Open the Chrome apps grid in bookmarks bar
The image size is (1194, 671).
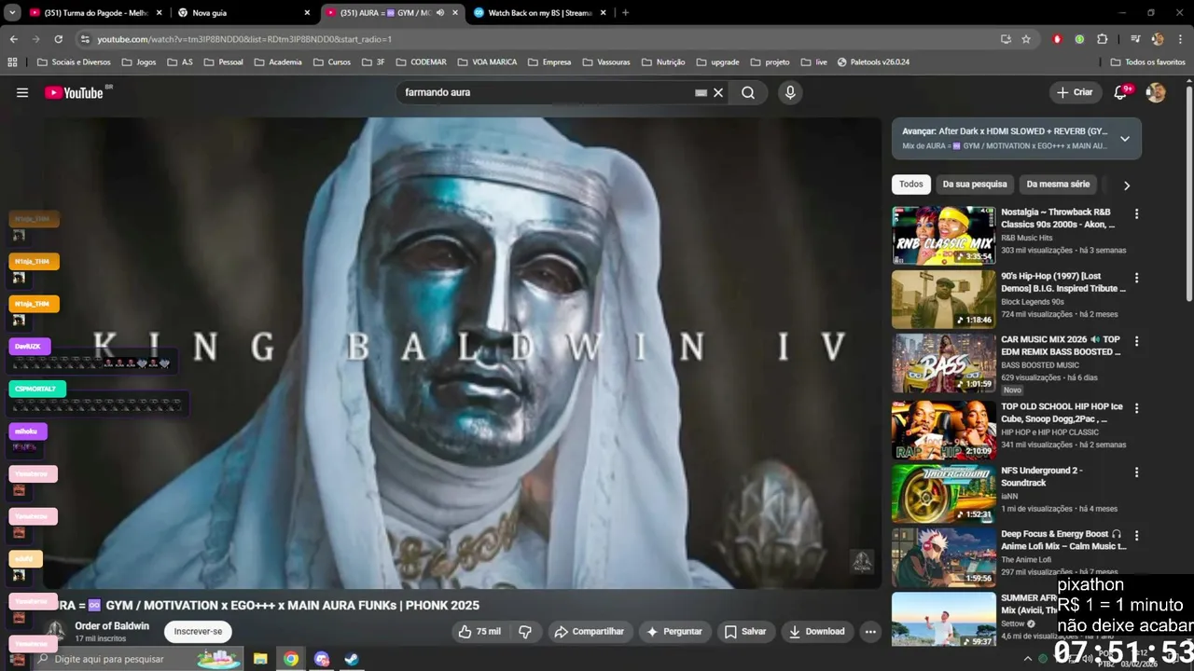point(12,62)
